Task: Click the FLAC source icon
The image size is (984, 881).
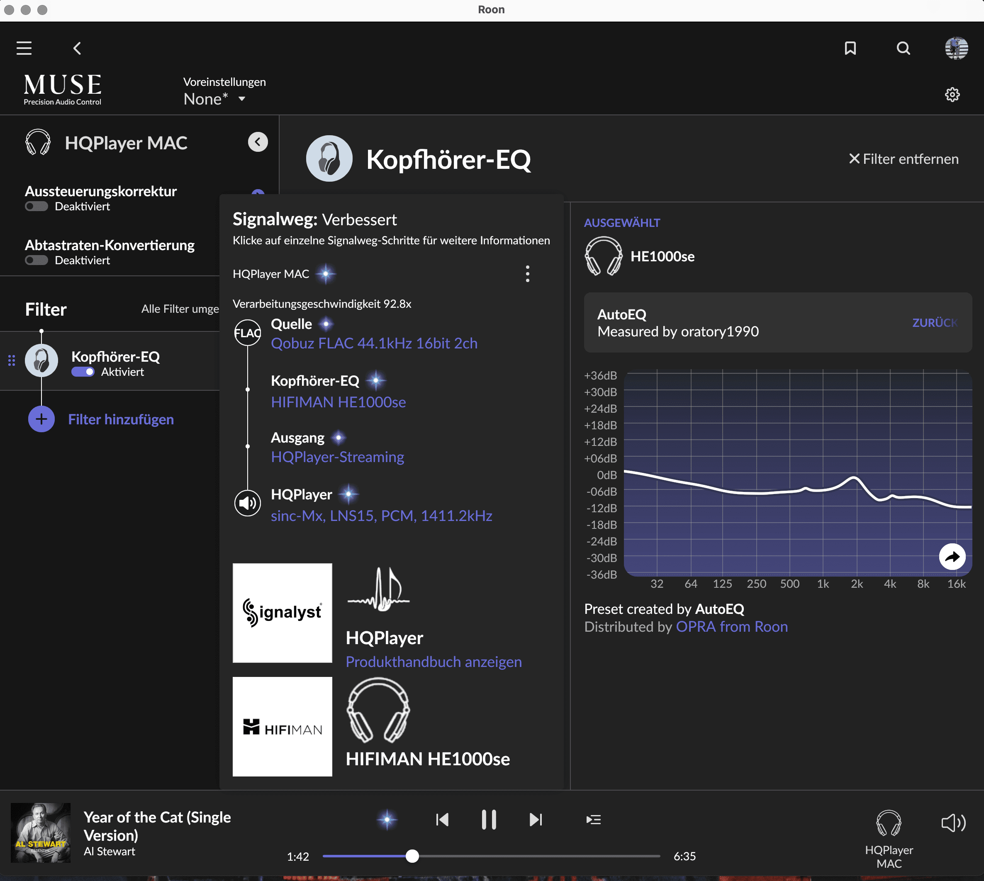Action: pyautogui.click(x=247, y=333)
